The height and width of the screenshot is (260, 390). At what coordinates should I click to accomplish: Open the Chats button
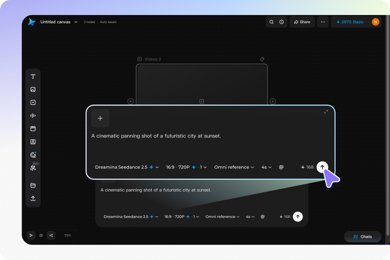point(363,237)
